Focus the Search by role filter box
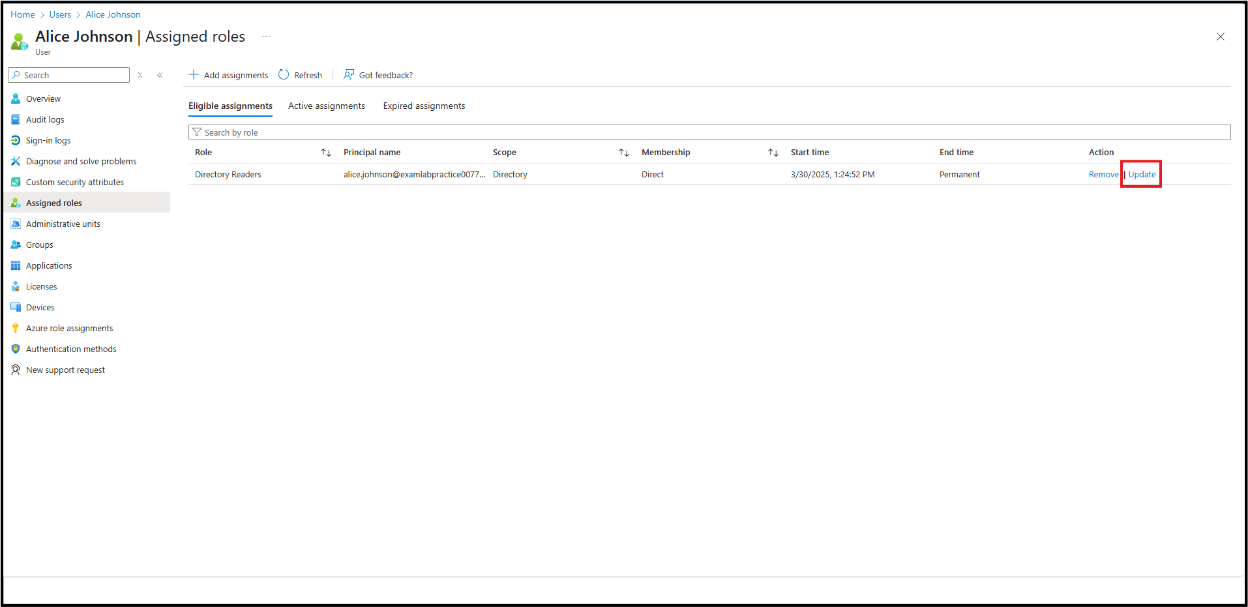 coord(709,132)
